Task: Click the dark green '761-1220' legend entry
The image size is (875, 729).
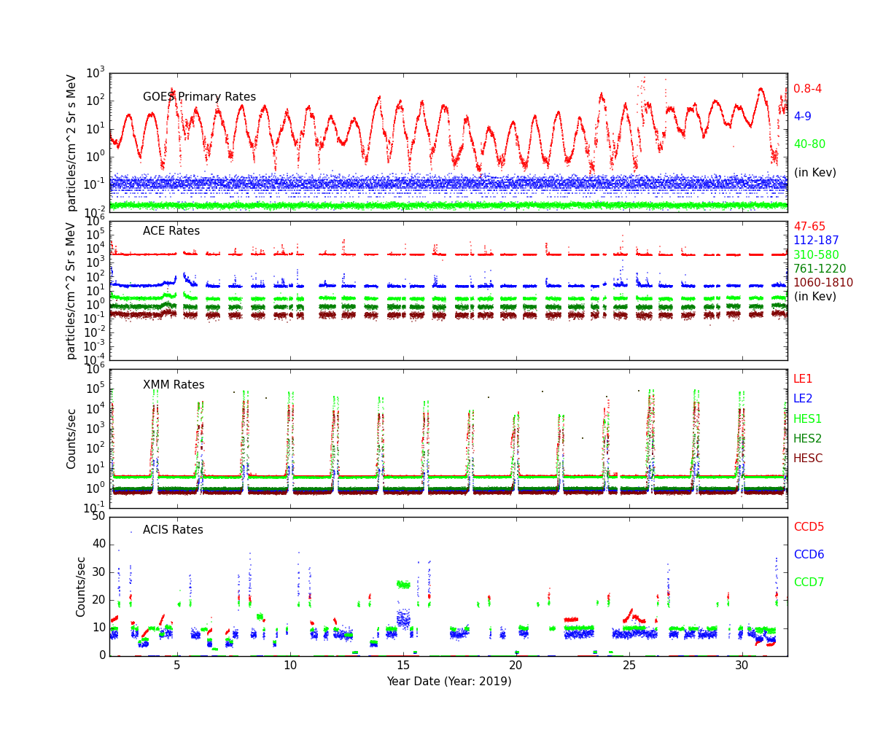Action: (x=820, y=269)
